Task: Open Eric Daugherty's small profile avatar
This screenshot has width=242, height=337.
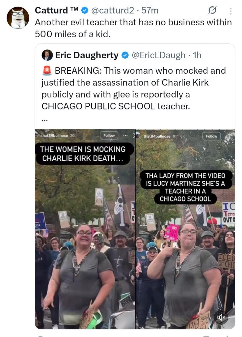Action: coord(47,55)
